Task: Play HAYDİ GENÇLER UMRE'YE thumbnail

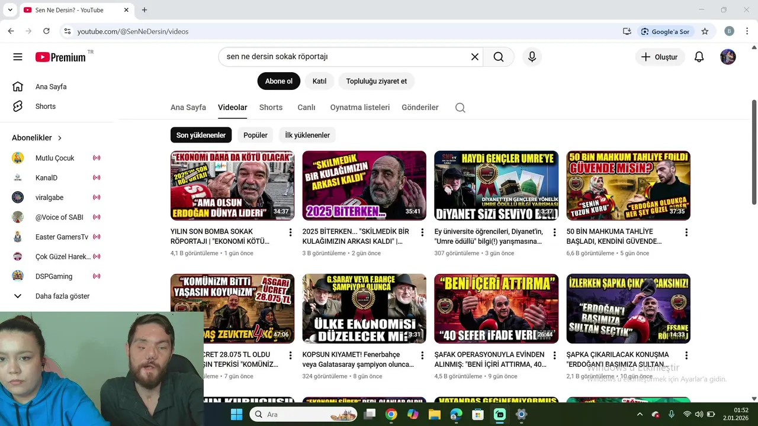Action: 496,185
